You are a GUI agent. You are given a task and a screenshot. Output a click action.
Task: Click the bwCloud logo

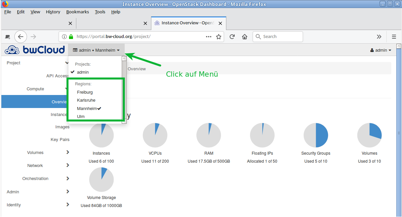tap(35, 50)
